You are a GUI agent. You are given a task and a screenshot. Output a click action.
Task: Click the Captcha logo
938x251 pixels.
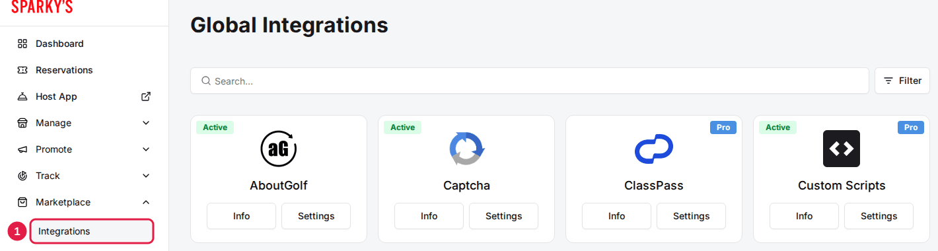point(466,149)
